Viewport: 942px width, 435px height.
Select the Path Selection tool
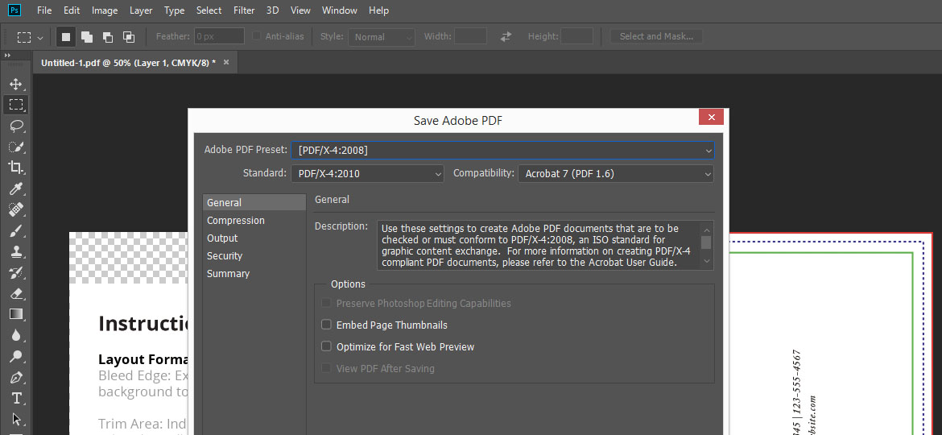tap(16, 420)
